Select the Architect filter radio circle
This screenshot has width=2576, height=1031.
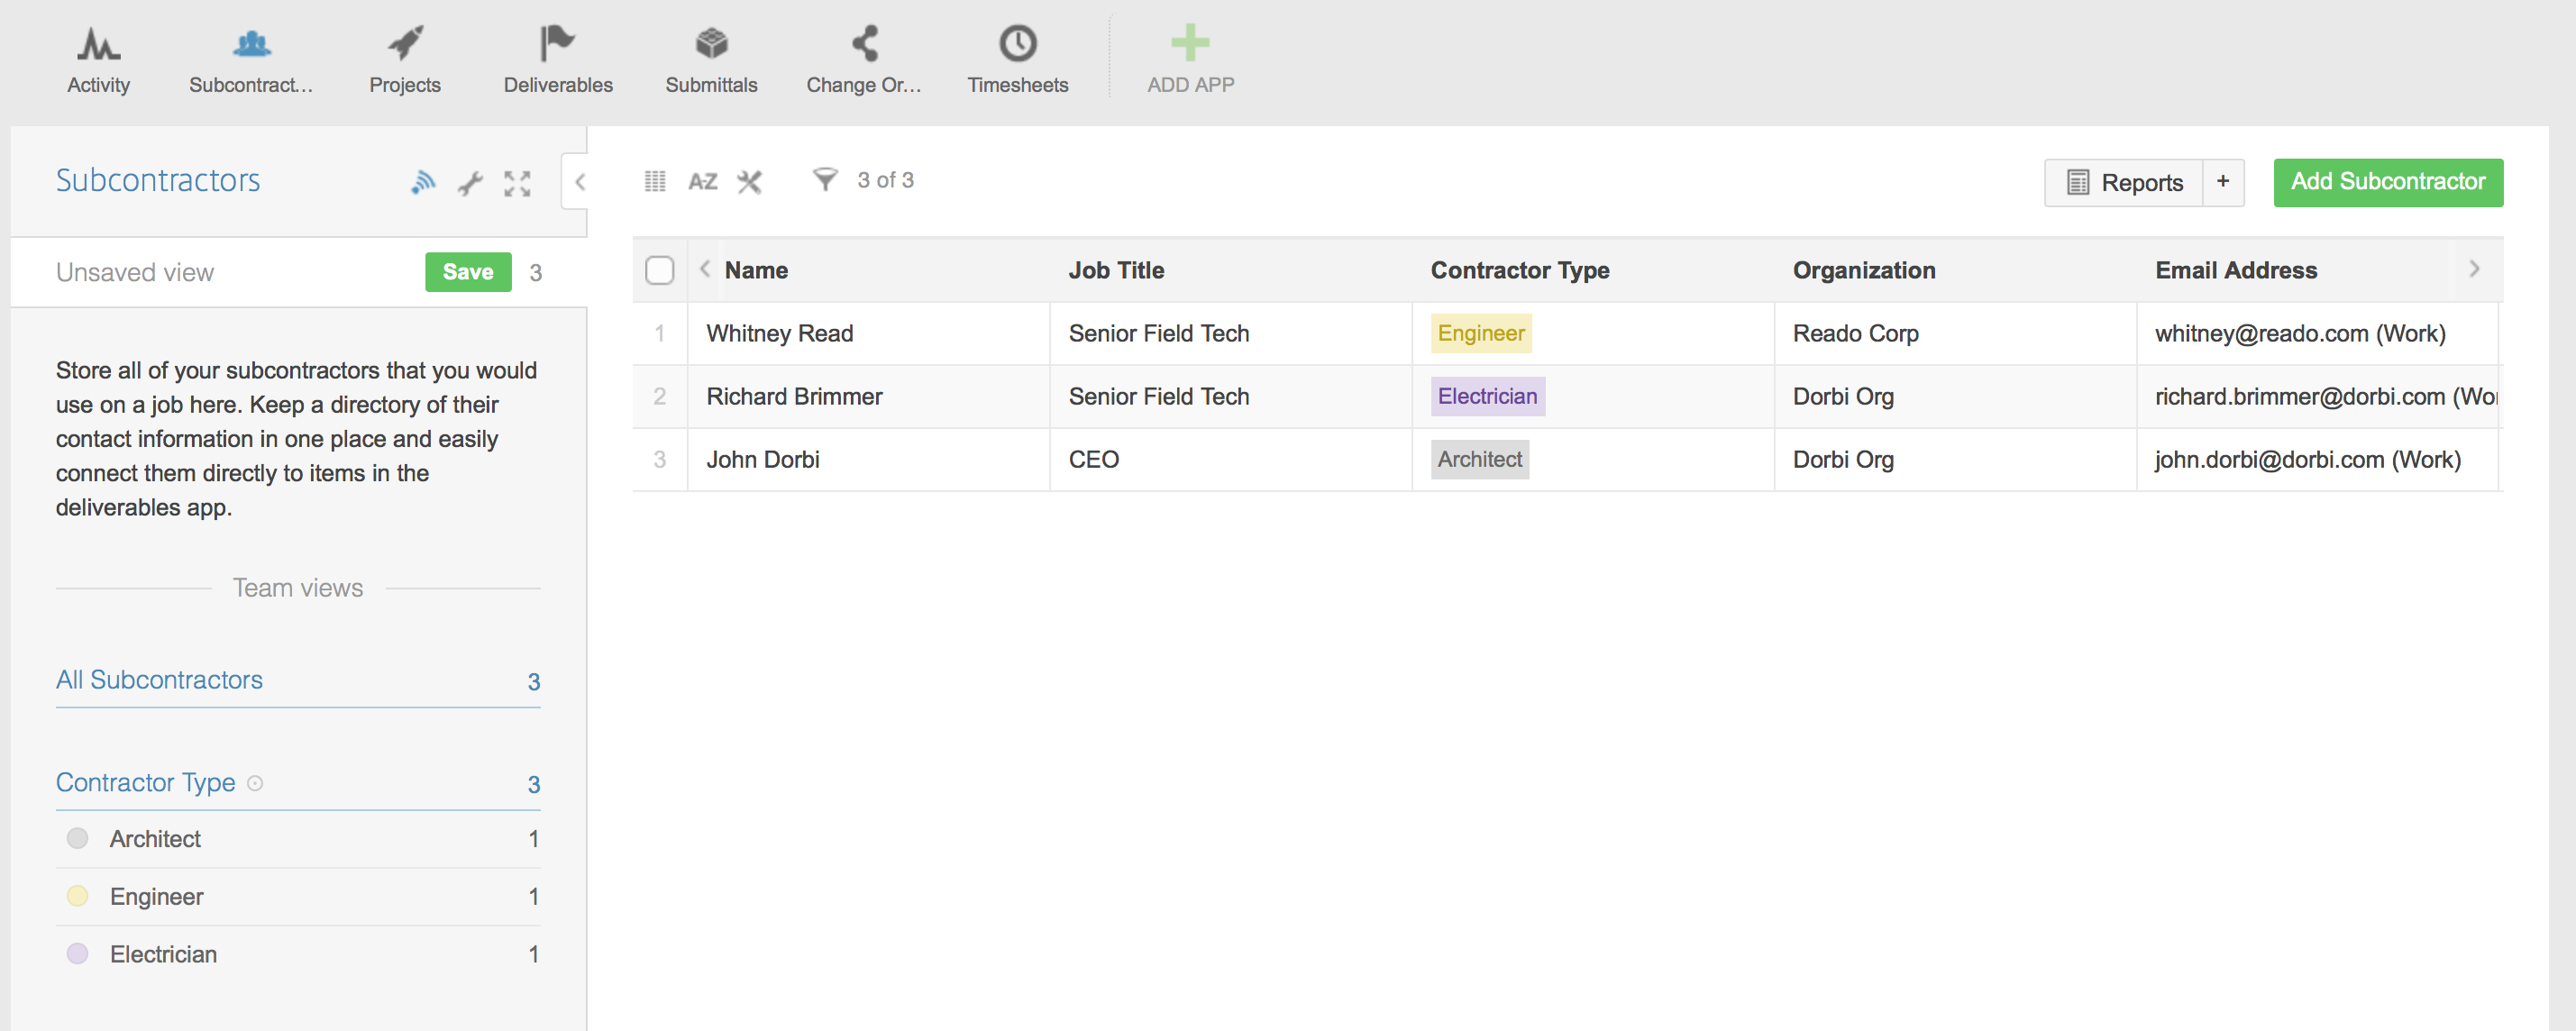pyautogui.click(x=77, y=838)
